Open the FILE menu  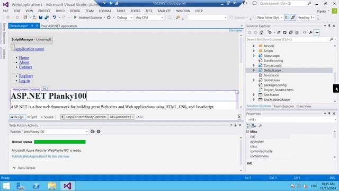(6, 11)
